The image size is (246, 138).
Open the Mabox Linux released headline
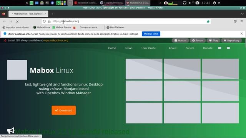[x=72, y=131]
